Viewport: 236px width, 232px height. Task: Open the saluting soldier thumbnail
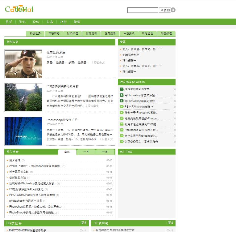(23, 64)
